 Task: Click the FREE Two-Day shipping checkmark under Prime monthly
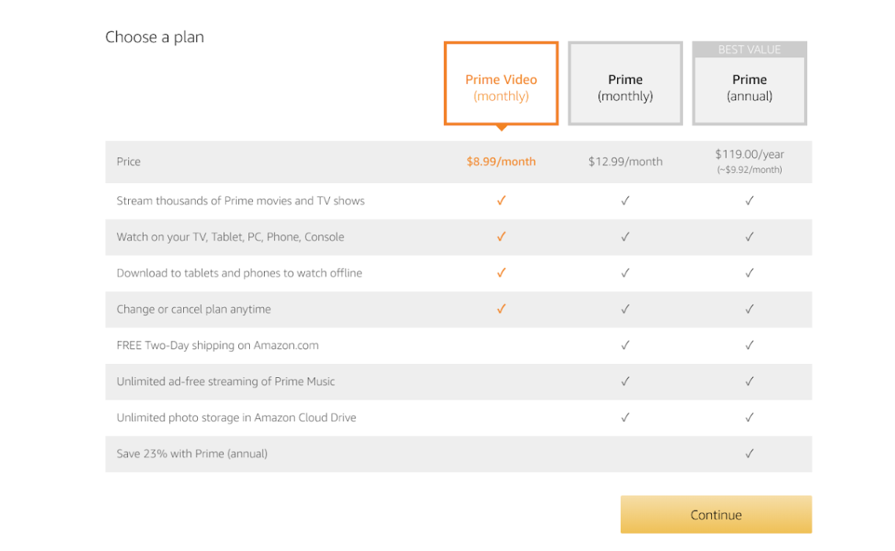(625, 345)
